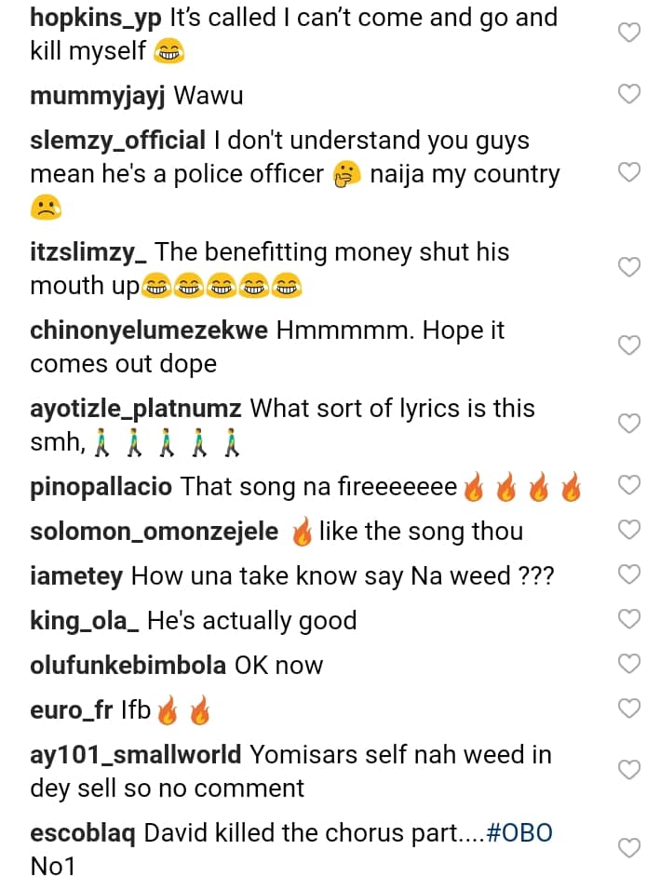Like escoblaq's chorus comment

click(x=630, y=848)
